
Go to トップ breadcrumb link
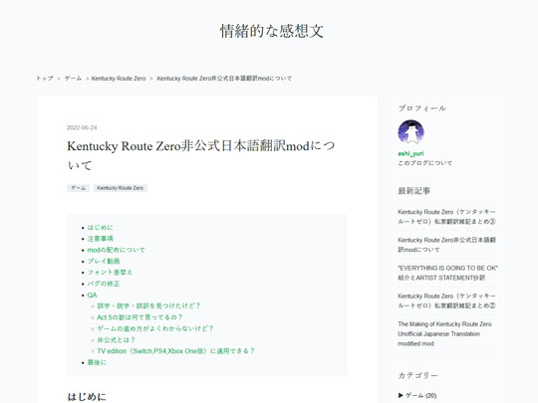click(45, 79)
